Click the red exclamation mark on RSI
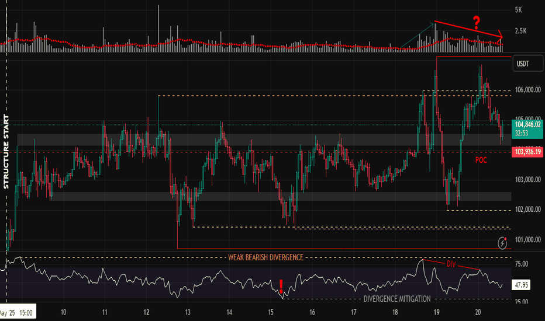This screenshot has width=545, height=321. [281, 287]
